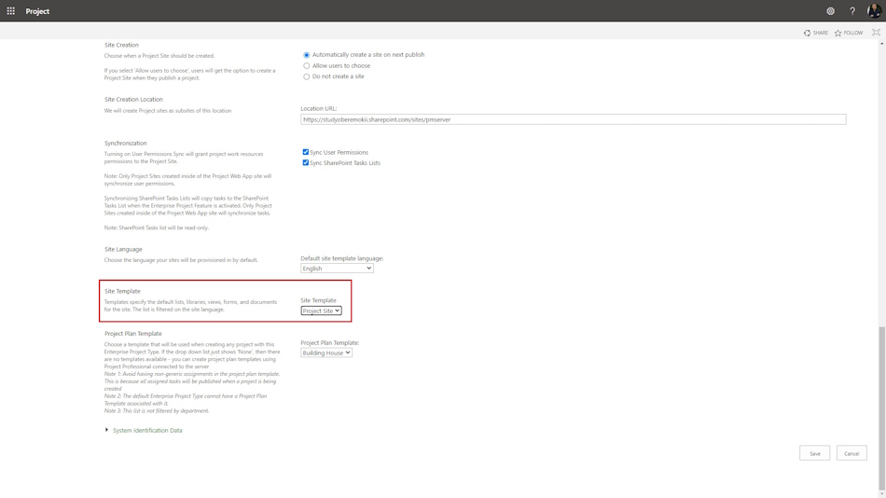Open the Help question mark icon

pyautogui.click(x=852, y=11)
